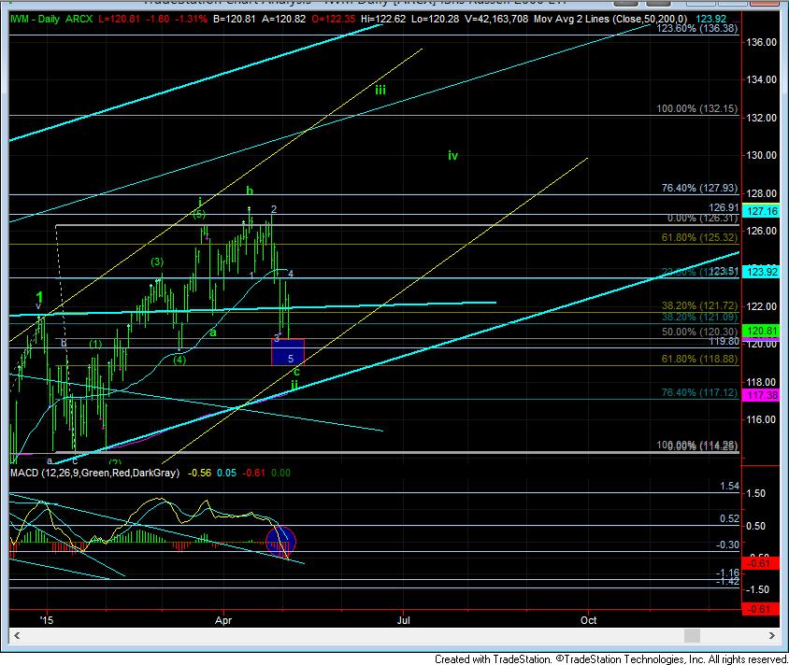Image resolution: width=789 pixels, height=665 pixels.
Task: Click the gray thumb of the horizontal scrollbar
Action: (x=692, y=635)
